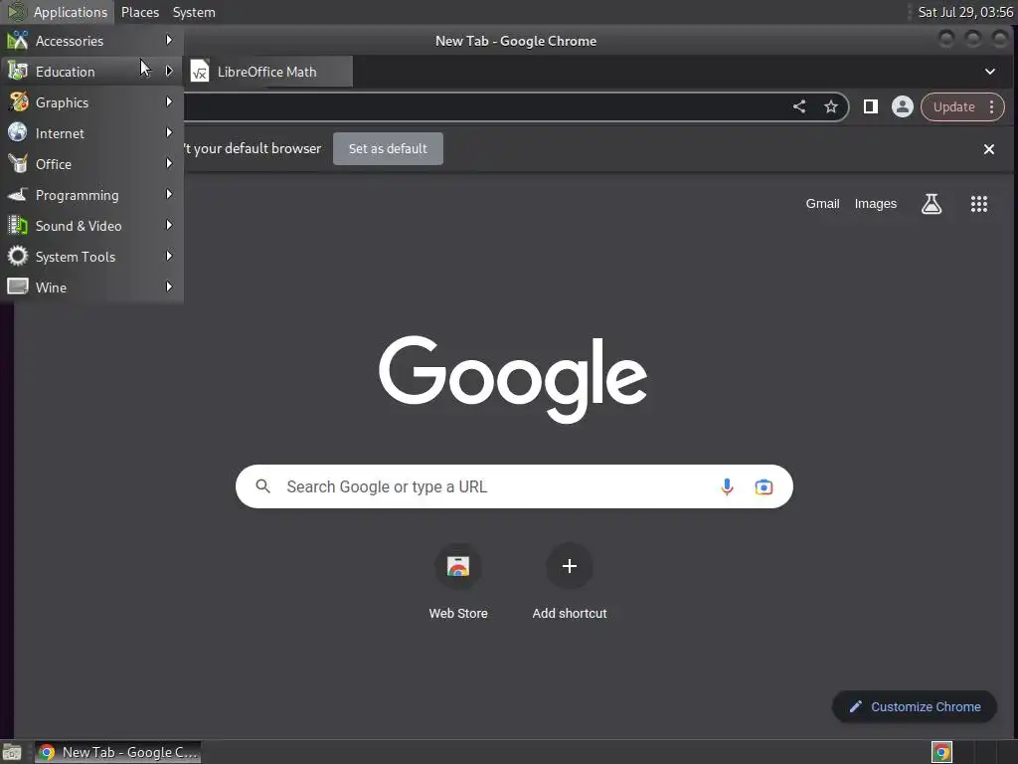Open the System menu
This screenshot has height=764, width=1018.
point(194,12)
